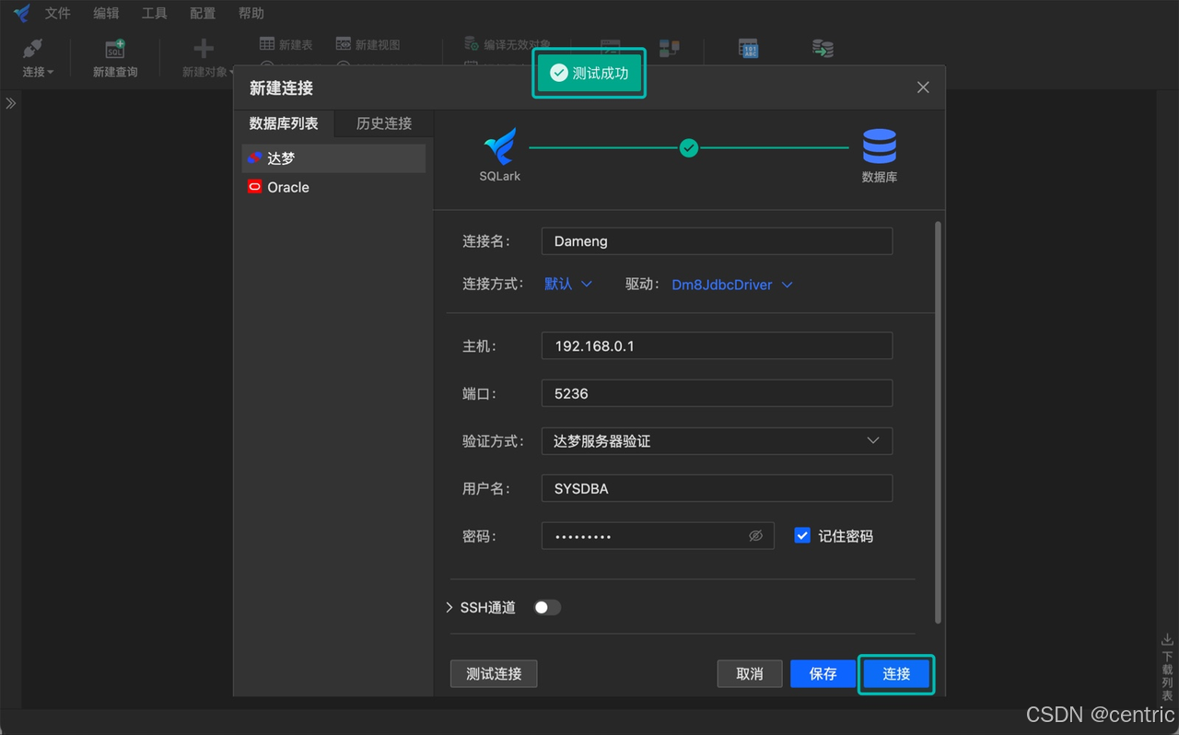Toggle password visibility eye icon
The width and height of the screenshot is (1179, 735).
point(755,536)
